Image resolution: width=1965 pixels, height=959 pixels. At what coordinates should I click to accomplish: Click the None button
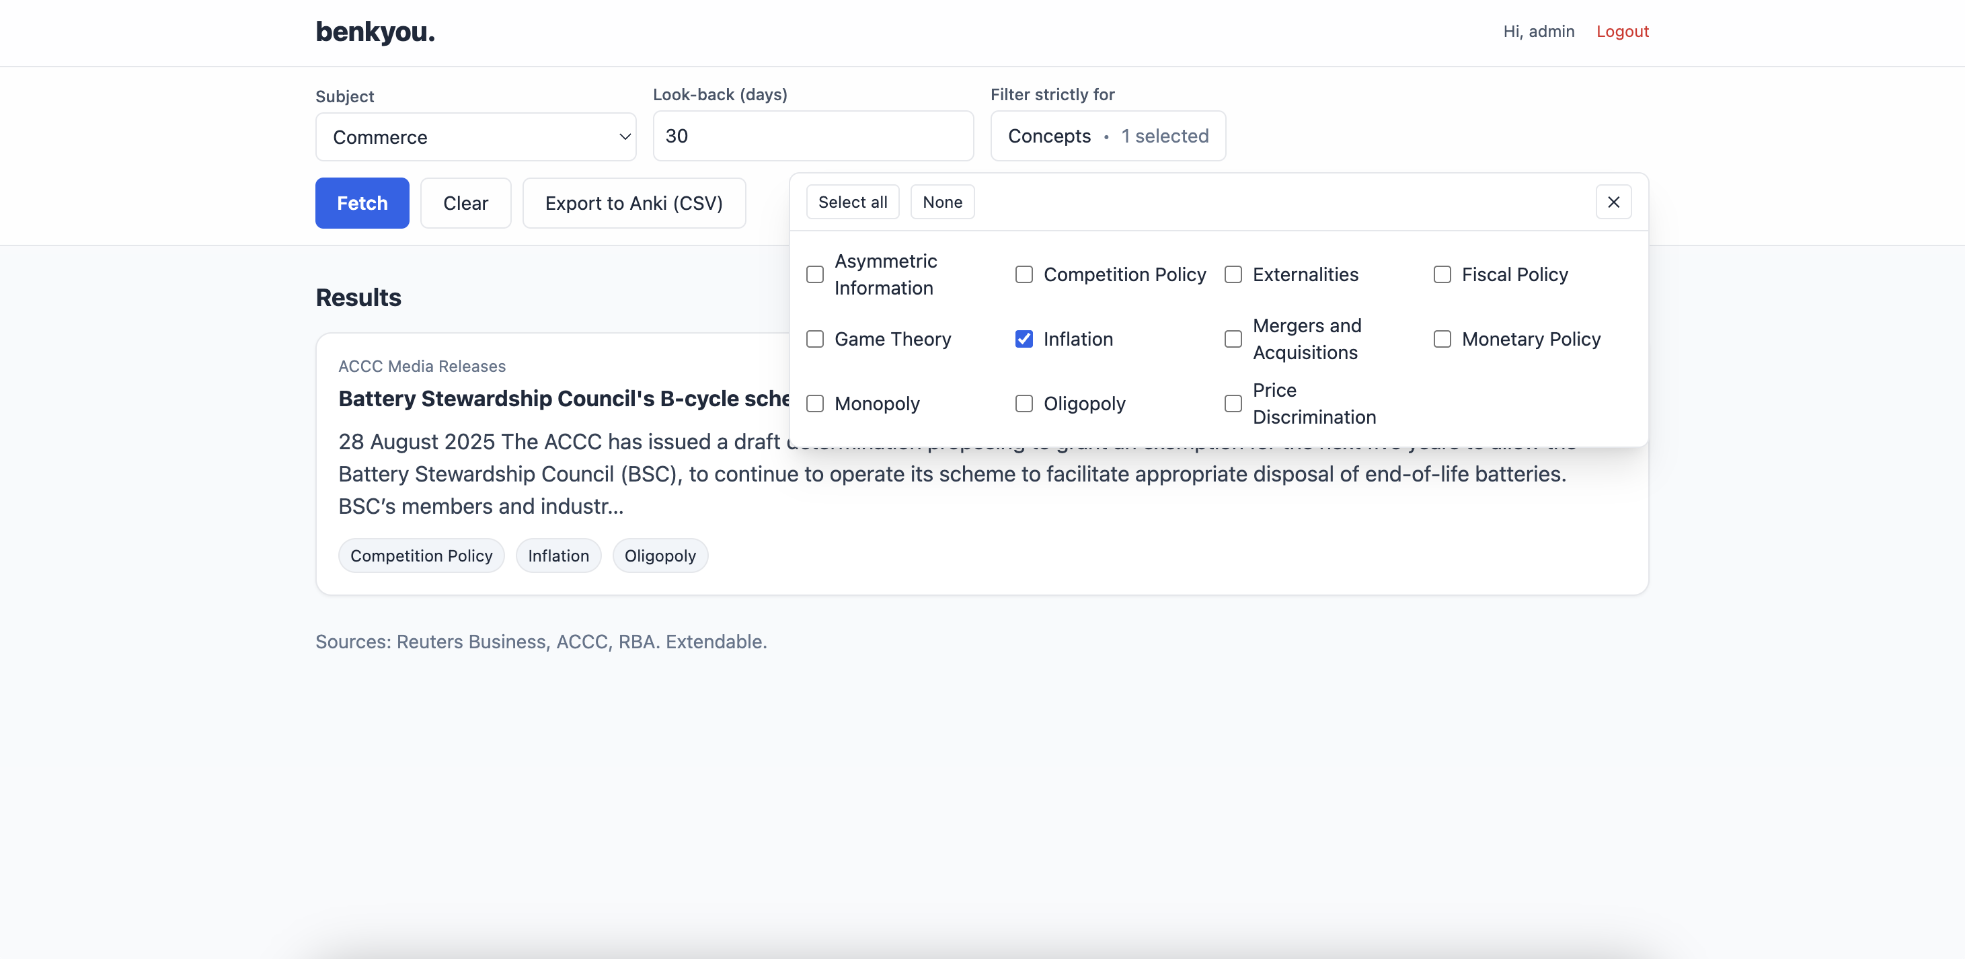pos(941,202)
